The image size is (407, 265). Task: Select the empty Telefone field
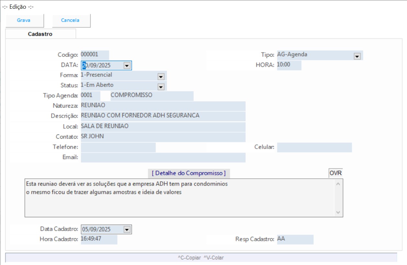pos(118,147)
